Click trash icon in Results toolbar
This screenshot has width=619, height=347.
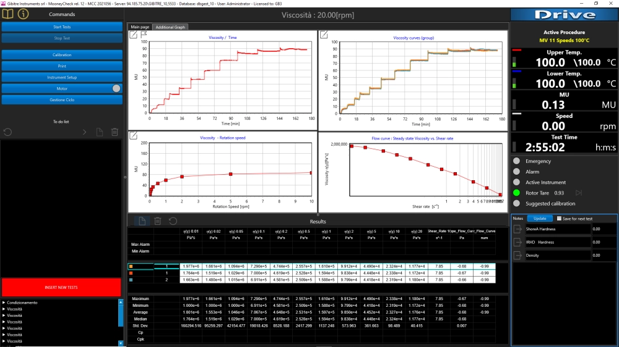[157, 221]
